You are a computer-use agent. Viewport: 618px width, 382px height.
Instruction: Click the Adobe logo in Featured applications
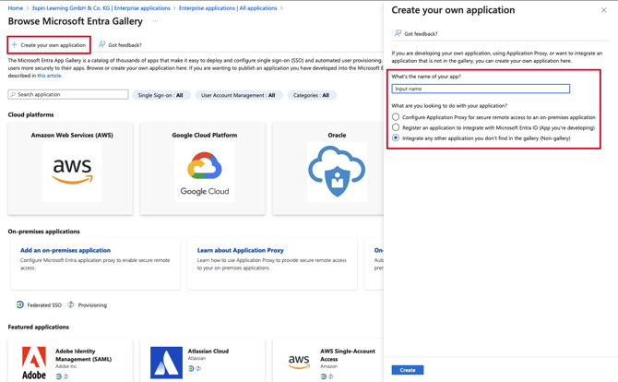[x=34, y=363]
